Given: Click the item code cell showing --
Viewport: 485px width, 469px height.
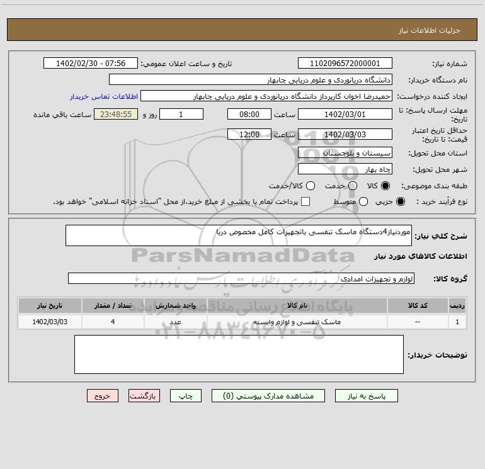Looking at the screenshot, I should [418, 322].
